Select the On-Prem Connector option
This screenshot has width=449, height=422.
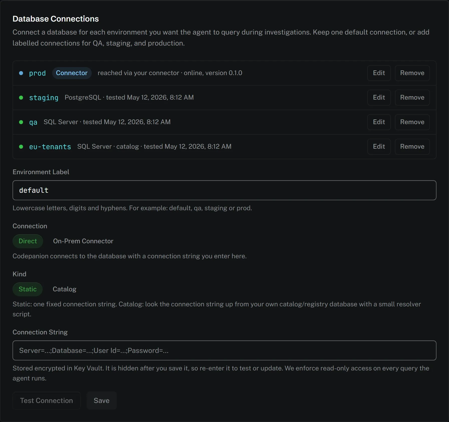83,241
